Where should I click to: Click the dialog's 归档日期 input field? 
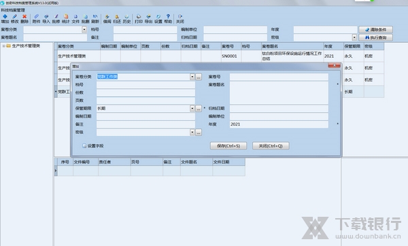coord(279,109)
